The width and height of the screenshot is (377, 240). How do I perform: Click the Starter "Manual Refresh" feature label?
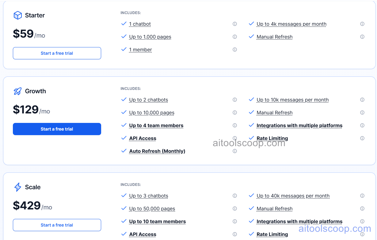point(274,37)
